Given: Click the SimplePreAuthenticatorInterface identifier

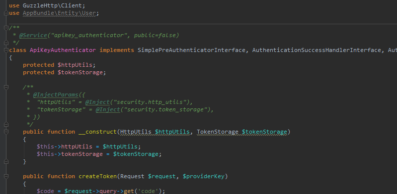Looking at the screenshot, I should (191, 50).
